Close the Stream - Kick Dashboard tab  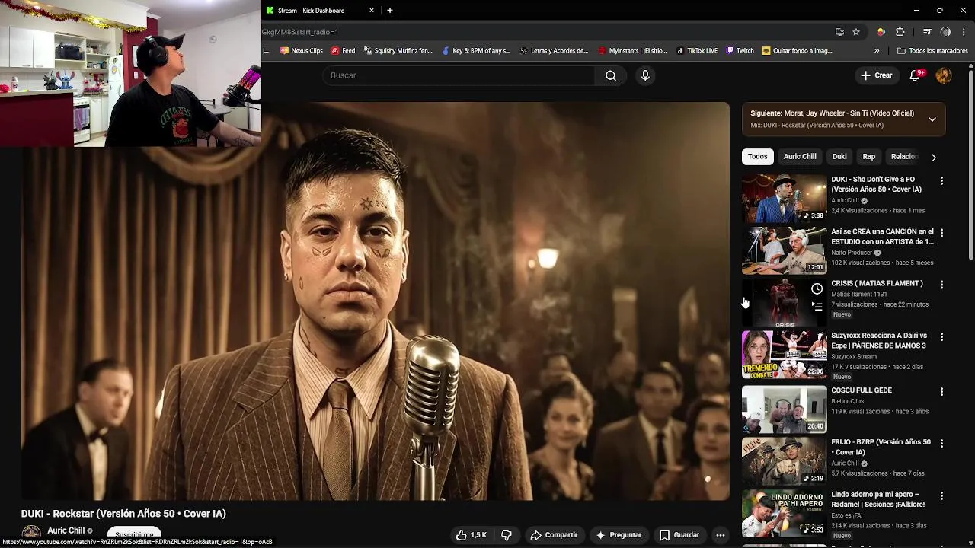[x=372, y=11]
